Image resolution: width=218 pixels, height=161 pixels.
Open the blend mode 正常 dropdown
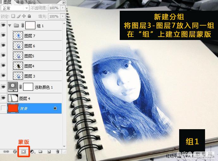[15, 8]
